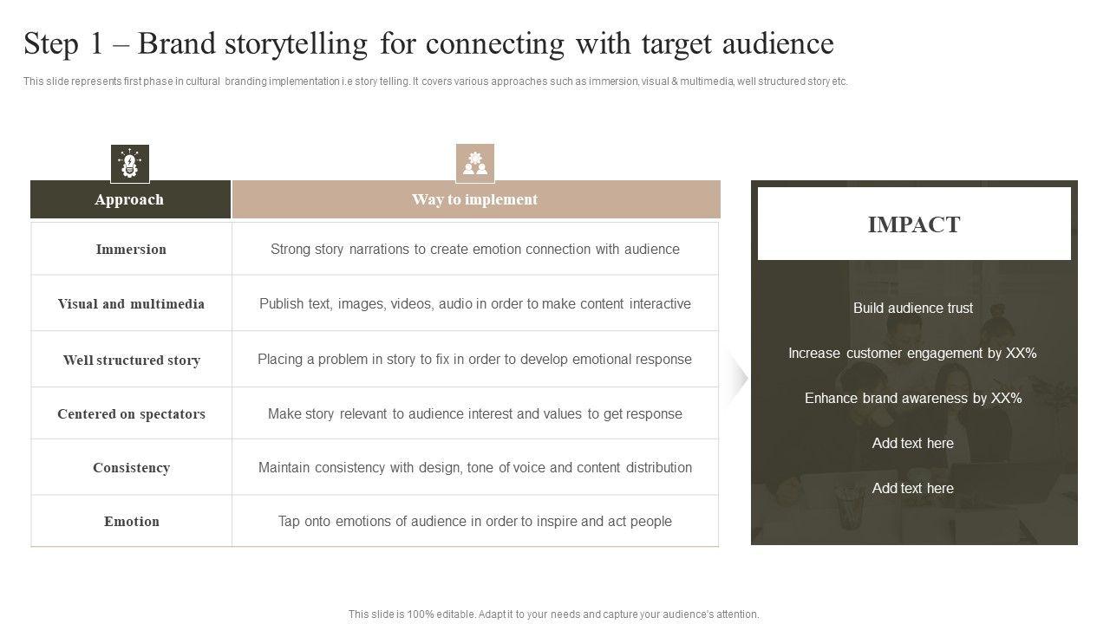Click the Publish text, images, videos description
Screen dimensions: 1110x624
click(x=475, y=303)
